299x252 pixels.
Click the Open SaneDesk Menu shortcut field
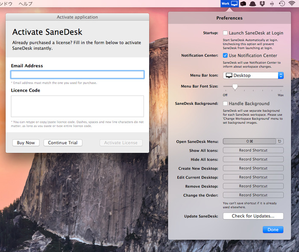click(249, 141)
